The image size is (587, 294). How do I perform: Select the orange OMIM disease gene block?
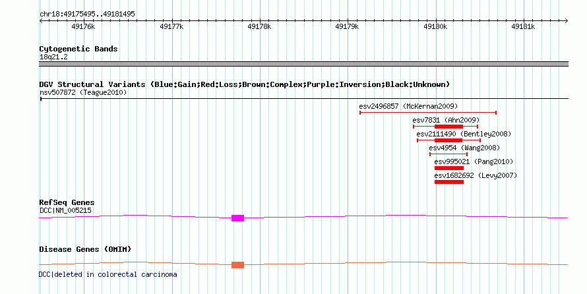(x=237, y=265)
